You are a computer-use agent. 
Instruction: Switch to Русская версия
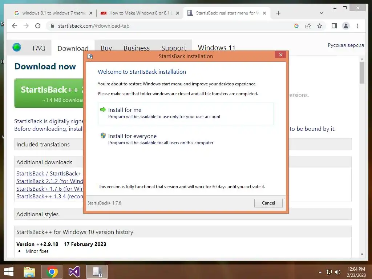(x=346, y=45)
